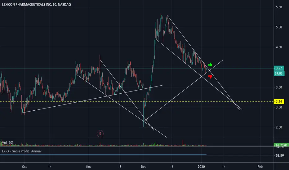Click the 39:03 countdown label
This screenshot has height=170, width=289.
click(x=279, y=74)
